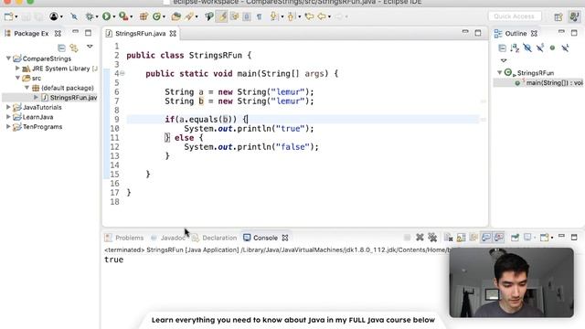Toggle Show Whitespace Characters pilcrow icon
The height and width of the screenshot is (329, 585).
[x=259, y=16]
